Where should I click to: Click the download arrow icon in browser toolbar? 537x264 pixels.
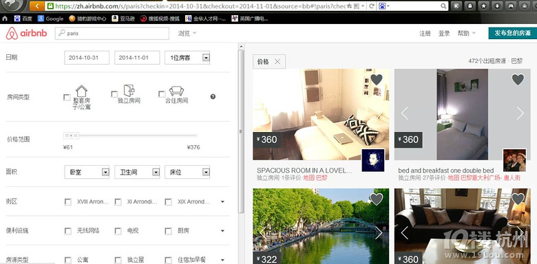tap(497, 5)
